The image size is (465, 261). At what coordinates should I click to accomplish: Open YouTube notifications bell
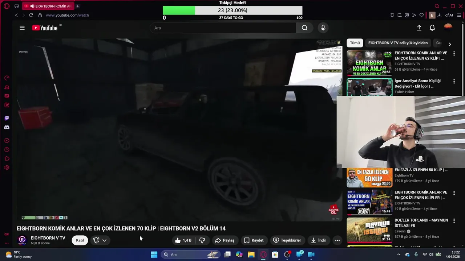[x=432, y=28]
